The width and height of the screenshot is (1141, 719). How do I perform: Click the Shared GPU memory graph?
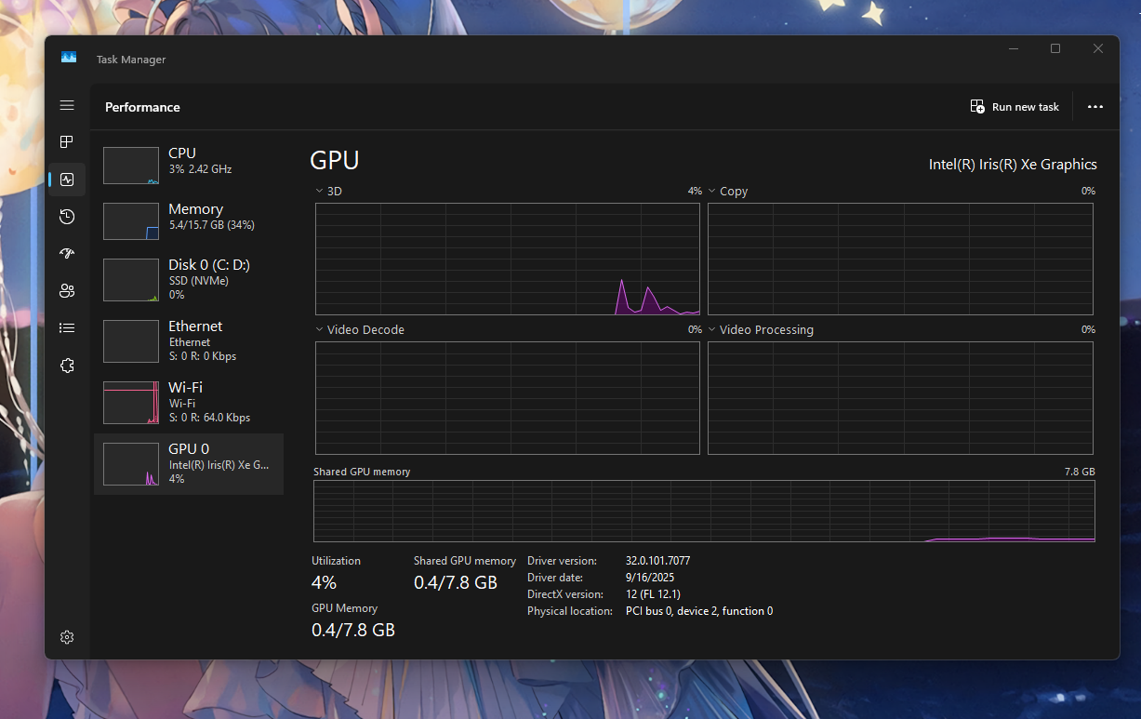[704, 511]
